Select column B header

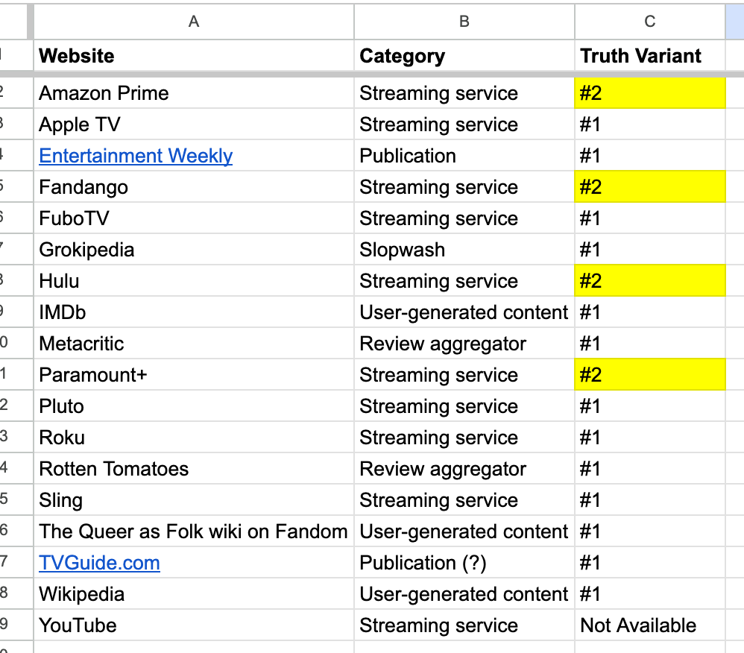tap(464, 22)
